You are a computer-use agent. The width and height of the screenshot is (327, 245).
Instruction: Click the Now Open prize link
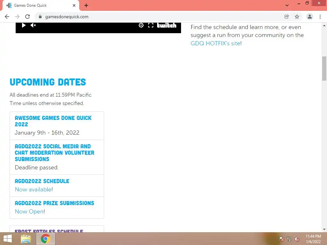(29, 212)
